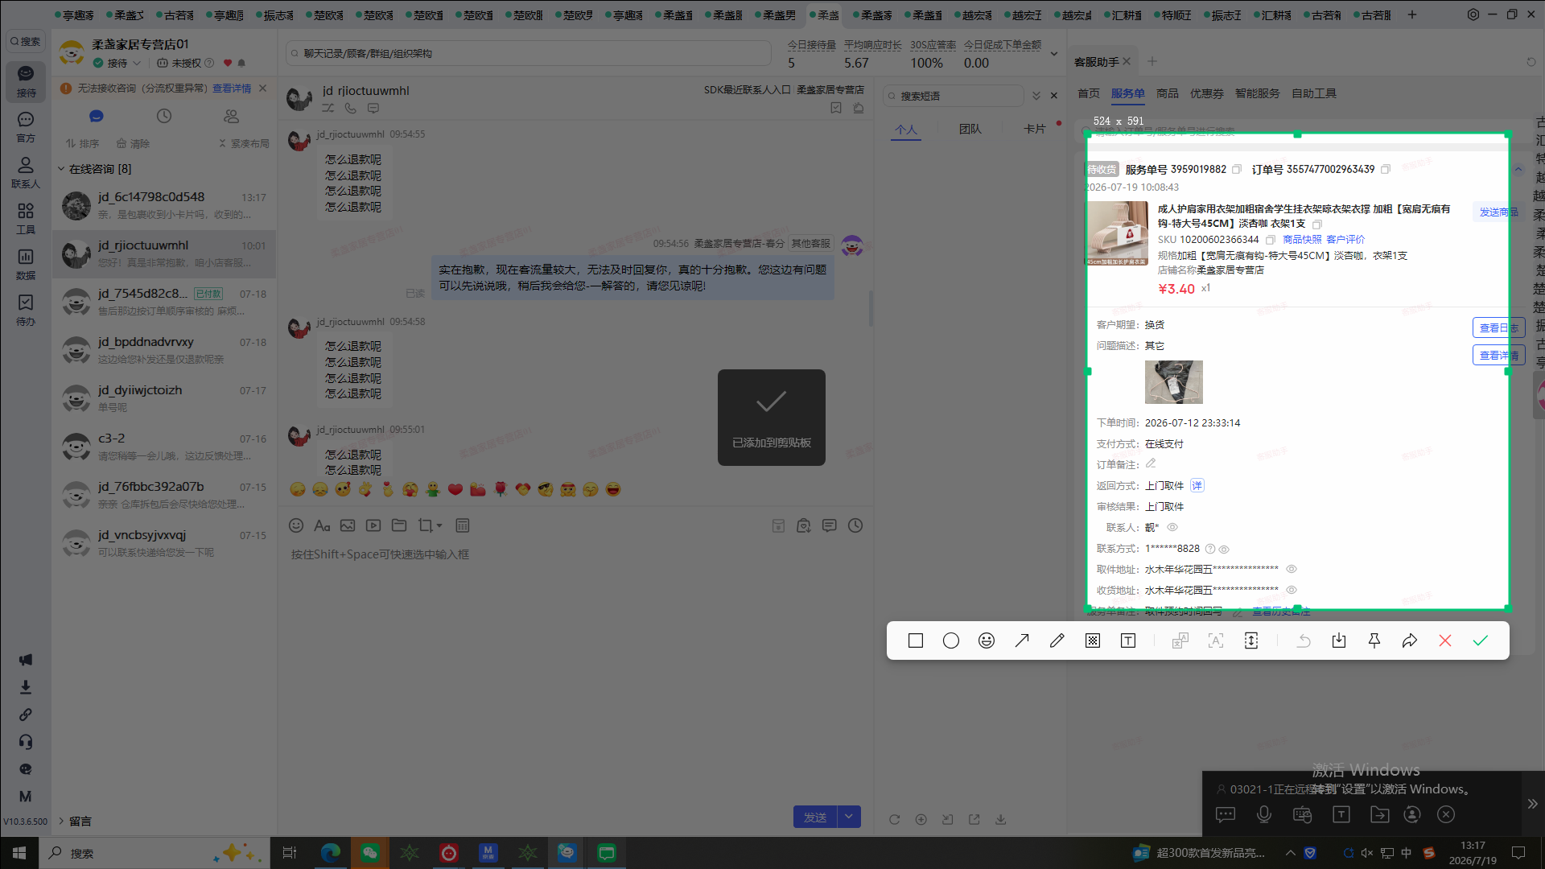Share the captured screenshot
This screenshot has width=1545, height=869.
[x=1410, y=640]
